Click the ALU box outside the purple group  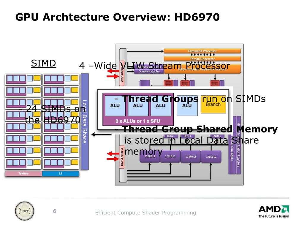pyautogui.click(x=187, y=106)
